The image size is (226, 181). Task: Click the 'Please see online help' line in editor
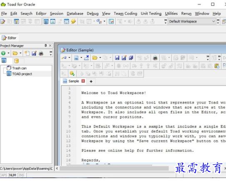point(138,150)
